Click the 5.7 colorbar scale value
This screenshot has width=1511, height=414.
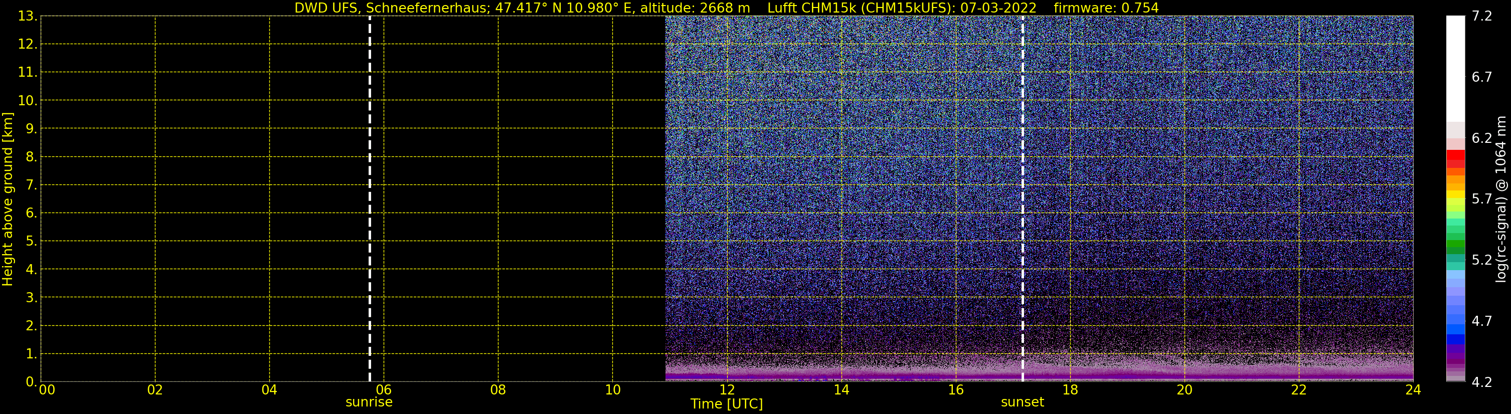1482,199
